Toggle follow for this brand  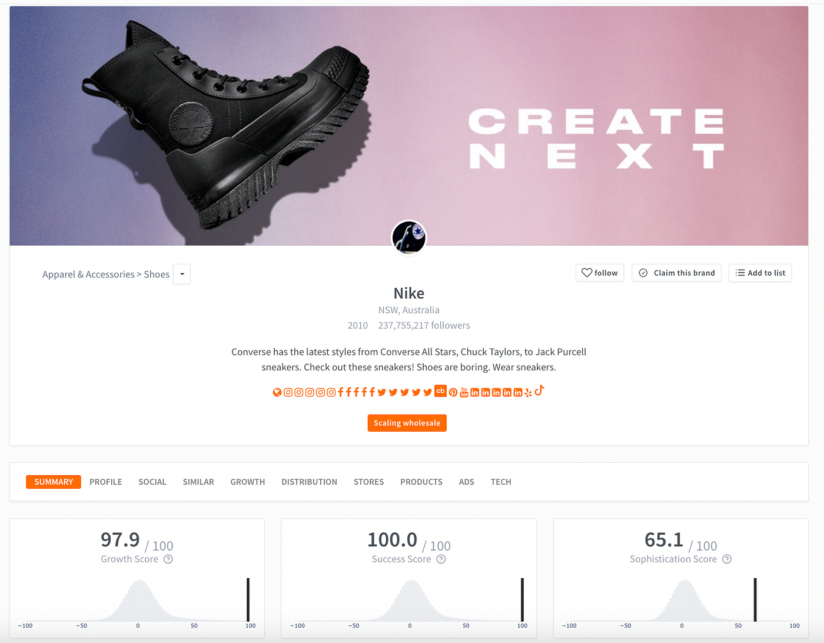pos(600,273)
